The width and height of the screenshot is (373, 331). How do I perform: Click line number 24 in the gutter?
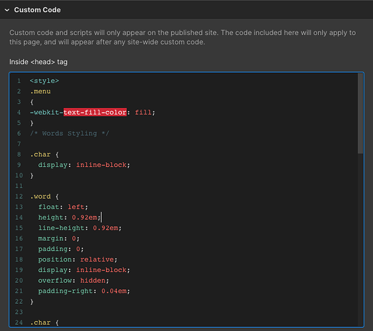click(x=19, y=322)
